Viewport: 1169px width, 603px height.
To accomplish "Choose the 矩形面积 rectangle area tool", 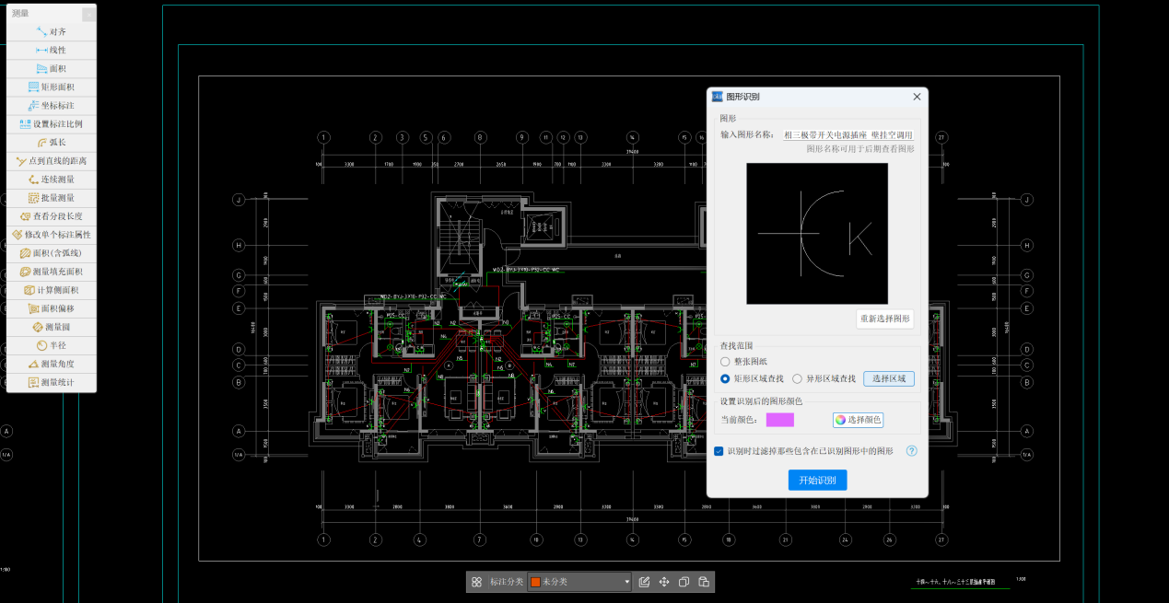I will (52, 87).
